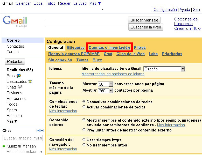Open the Papelera folder
Image resolution: width=202 pixels, height=155 pixels.
click(14, 116)
